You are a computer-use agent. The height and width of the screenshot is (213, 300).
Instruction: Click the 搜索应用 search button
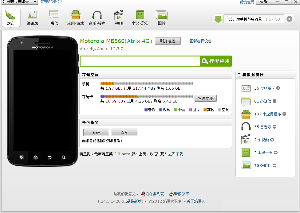click(216, 61)
